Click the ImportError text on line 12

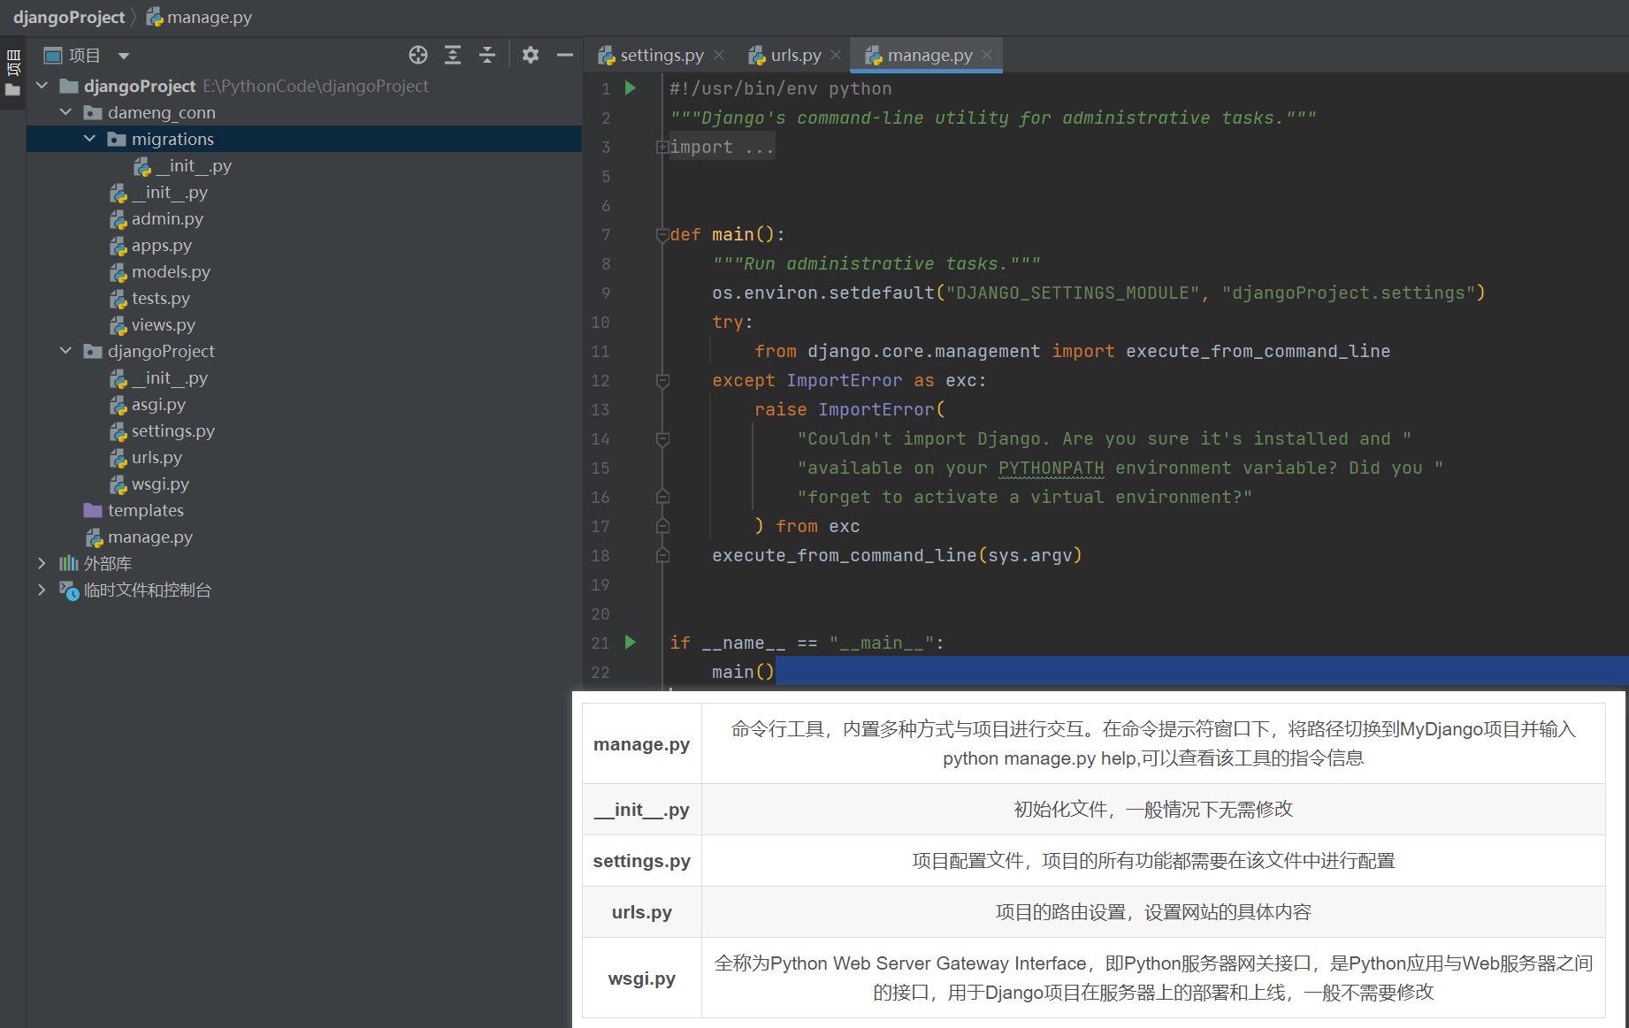pos(844,380)
